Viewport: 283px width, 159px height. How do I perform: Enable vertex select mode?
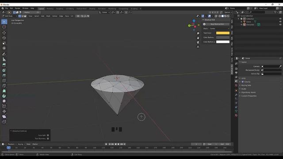coord(19,16)
